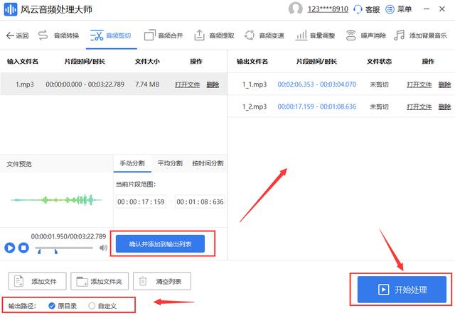Open 音频合并 audio merge tool
455x318 pixels.
[x=164, y=35]
